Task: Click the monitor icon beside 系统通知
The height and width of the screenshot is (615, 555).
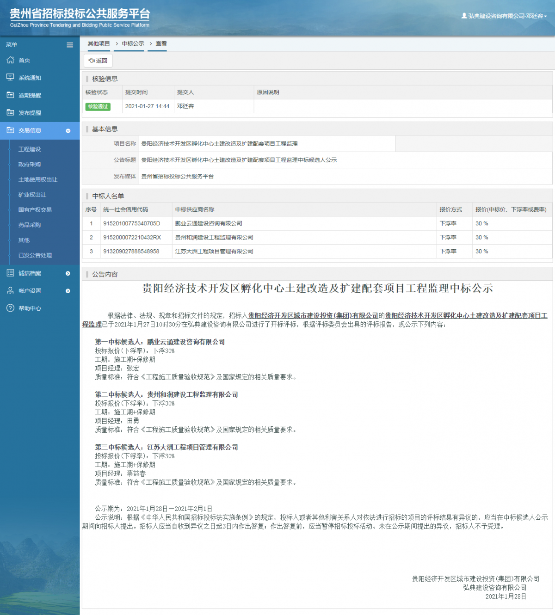Action: click(x=10, y=78)
